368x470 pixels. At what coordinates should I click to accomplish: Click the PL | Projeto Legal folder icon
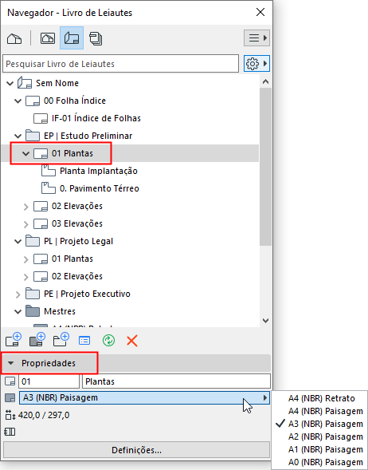click(33, 241)
